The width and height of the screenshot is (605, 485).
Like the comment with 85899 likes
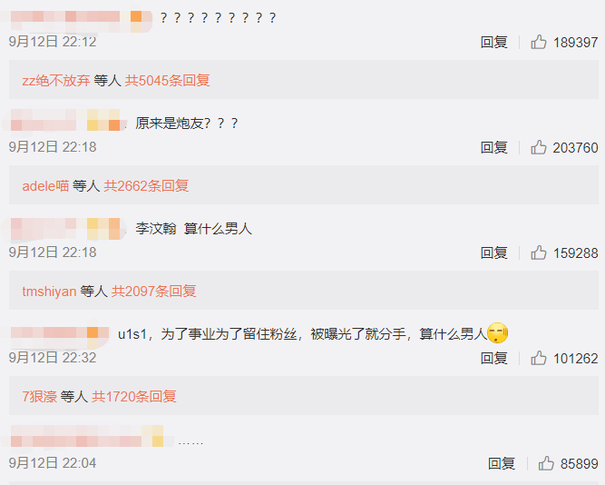click(546, 463)
